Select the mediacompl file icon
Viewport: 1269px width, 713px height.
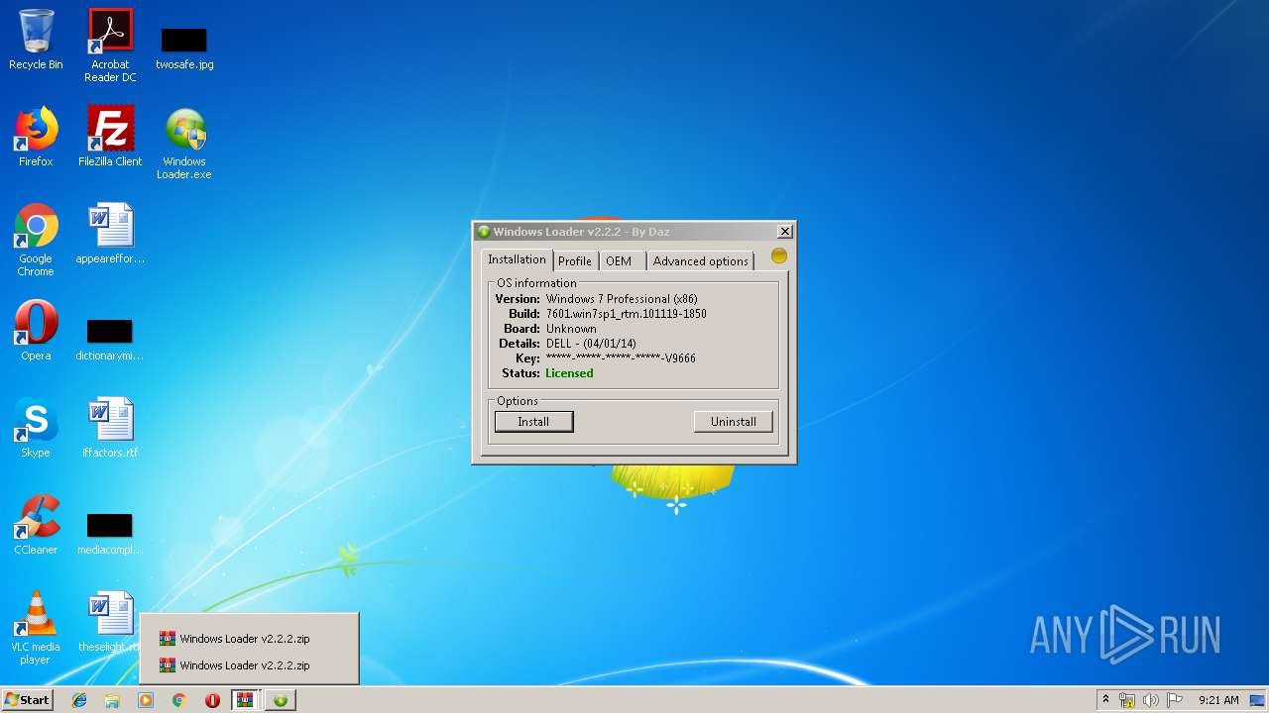110,534
